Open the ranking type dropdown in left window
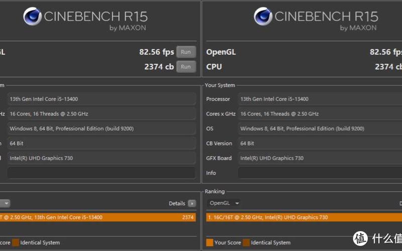 5,203
